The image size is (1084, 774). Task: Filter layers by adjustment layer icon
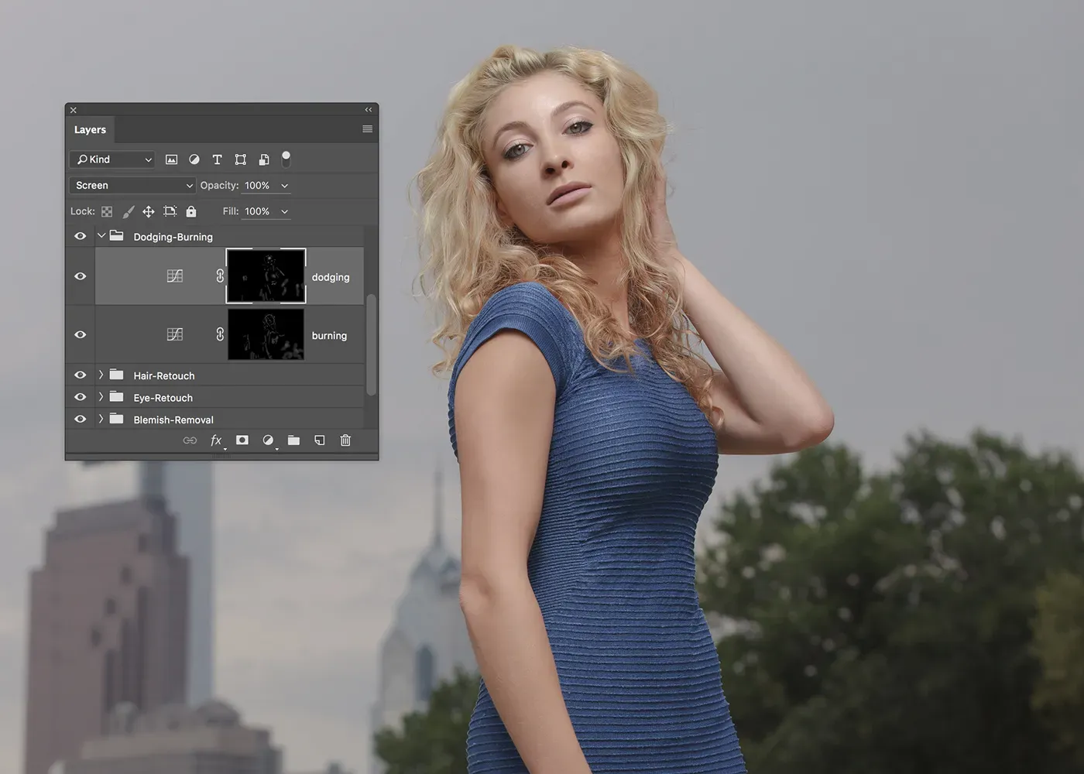tap(194, 159)
